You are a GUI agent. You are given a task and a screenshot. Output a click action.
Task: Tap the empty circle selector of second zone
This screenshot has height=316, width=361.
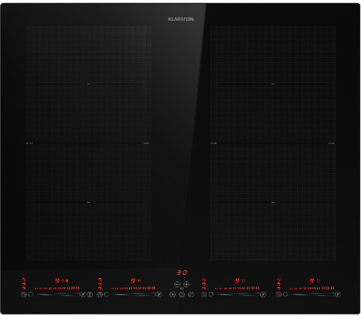click(x=106, y=295)
